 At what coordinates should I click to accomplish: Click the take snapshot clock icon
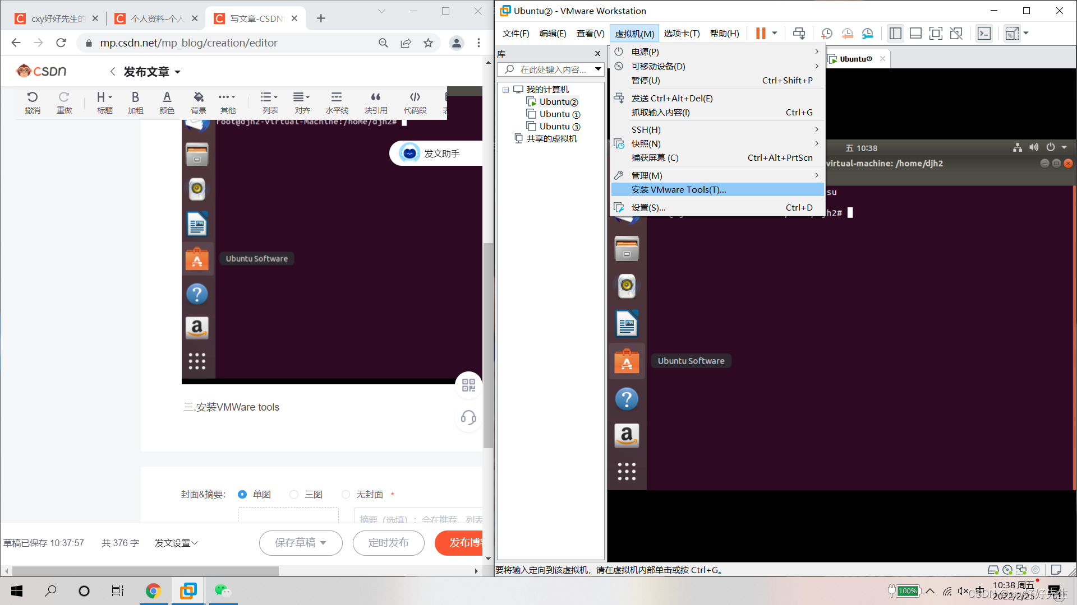click(x=826, y=34)
